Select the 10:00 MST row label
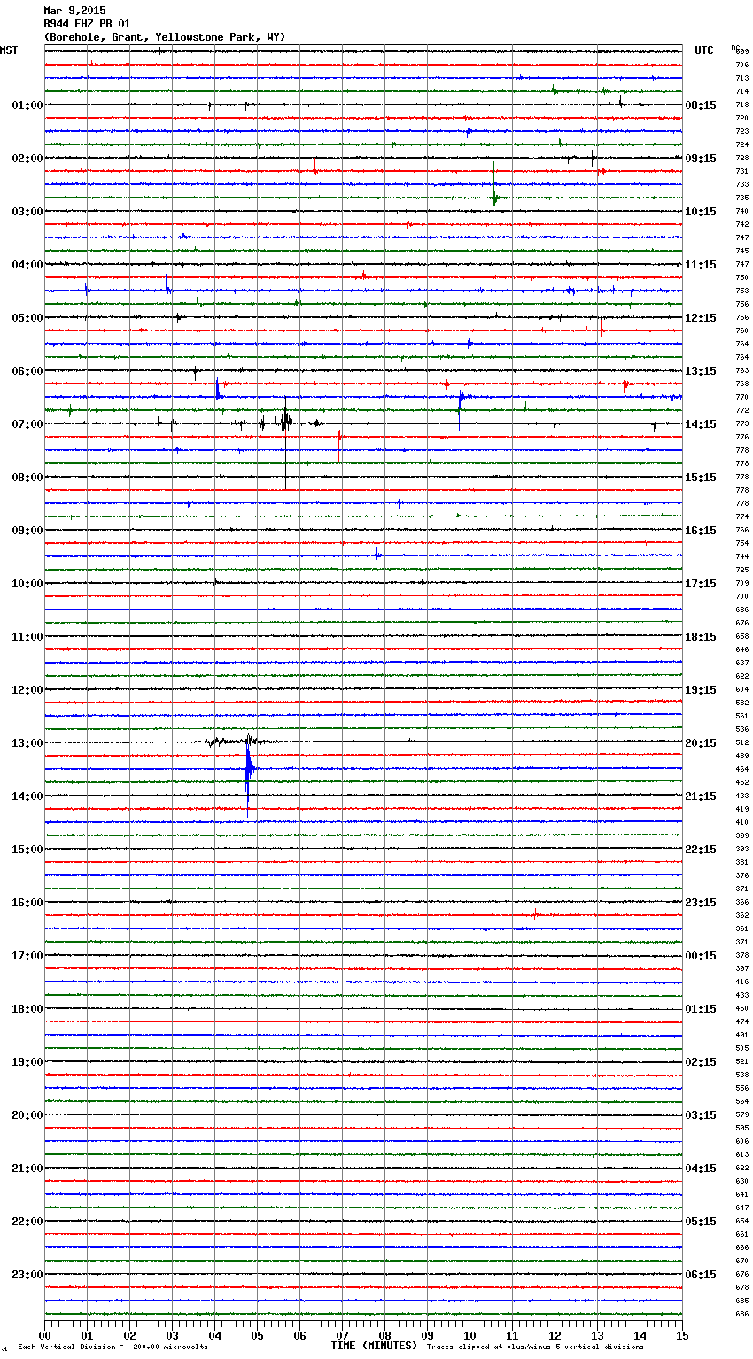Screen dimensions: 753x1359 (x=27, y=584)
